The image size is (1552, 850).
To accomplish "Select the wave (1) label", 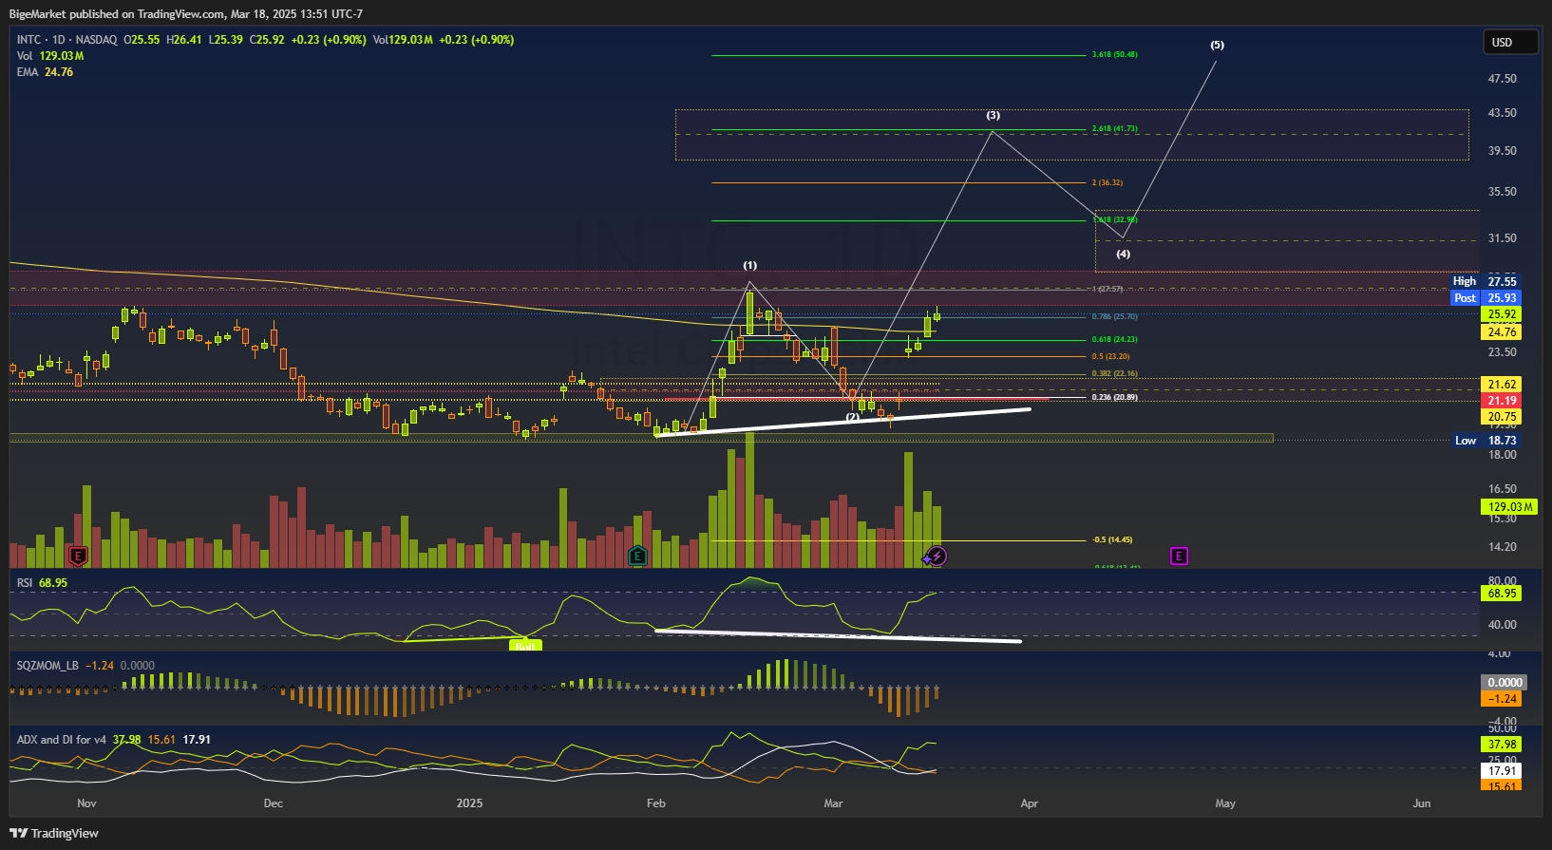I will 750,266.
